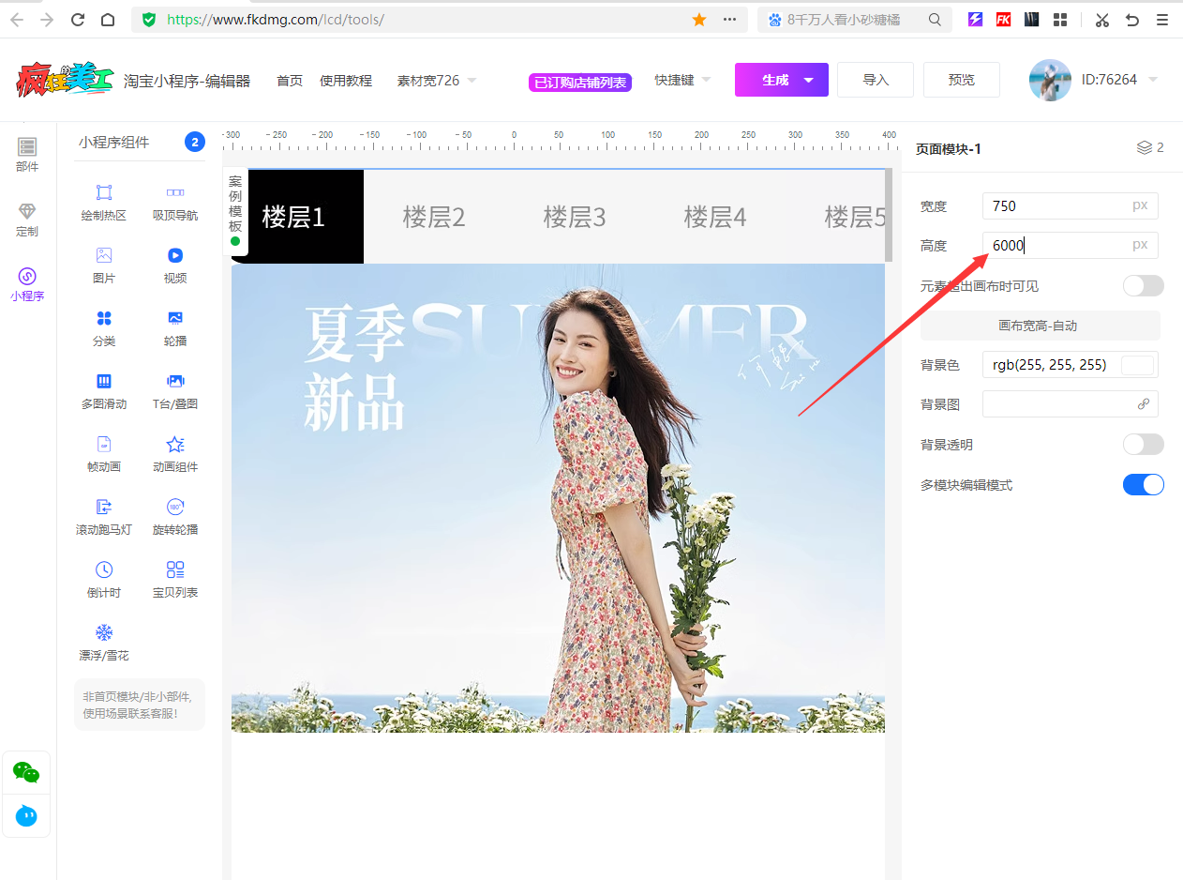Click the bookmark star in address bar
Viewport: 1183px width, 880px height.
pos(698,19)
